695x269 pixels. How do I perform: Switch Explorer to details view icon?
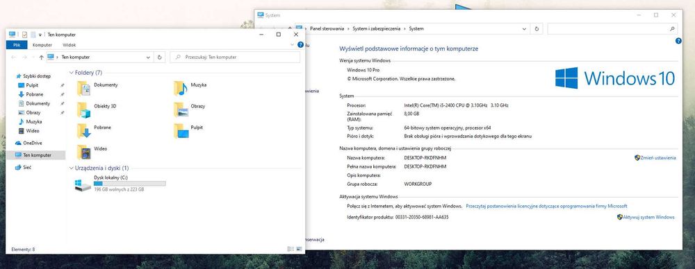290,250
